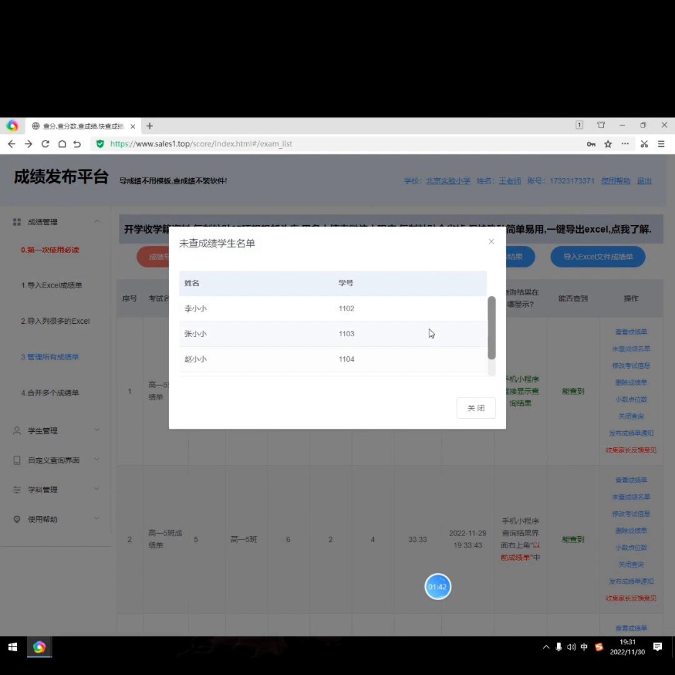Click the dialog's vertical scrollbar thumb
This screenshot has width=675, height=675.
pyautogui.click(x=491, y=327)
